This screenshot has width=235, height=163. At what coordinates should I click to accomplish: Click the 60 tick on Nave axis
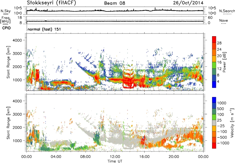(210, 18)
